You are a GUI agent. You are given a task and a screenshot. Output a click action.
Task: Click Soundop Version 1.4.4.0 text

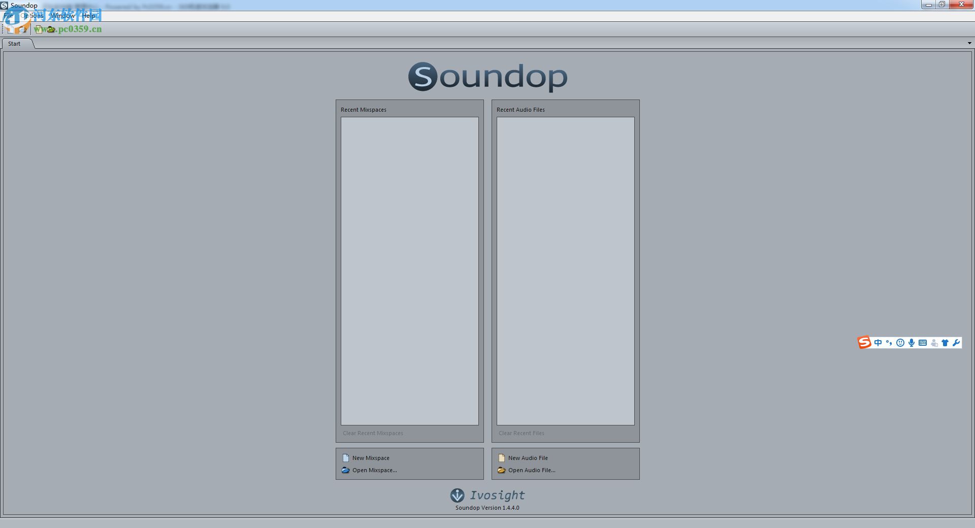487,508
